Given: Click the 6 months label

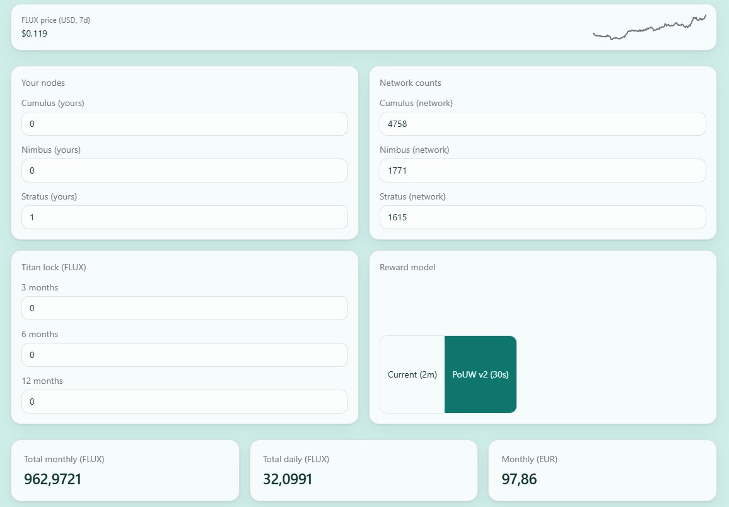Looking at the screenshot, I should tap(40, 334).
